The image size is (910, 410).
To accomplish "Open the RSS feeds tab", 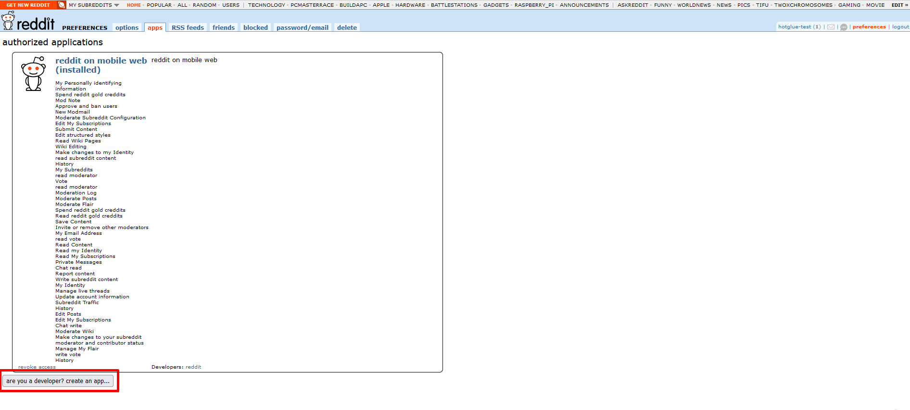I will (x=188, y=27).
